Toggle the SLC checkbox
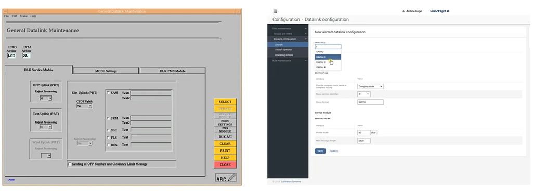 click(x=108, y=130)
